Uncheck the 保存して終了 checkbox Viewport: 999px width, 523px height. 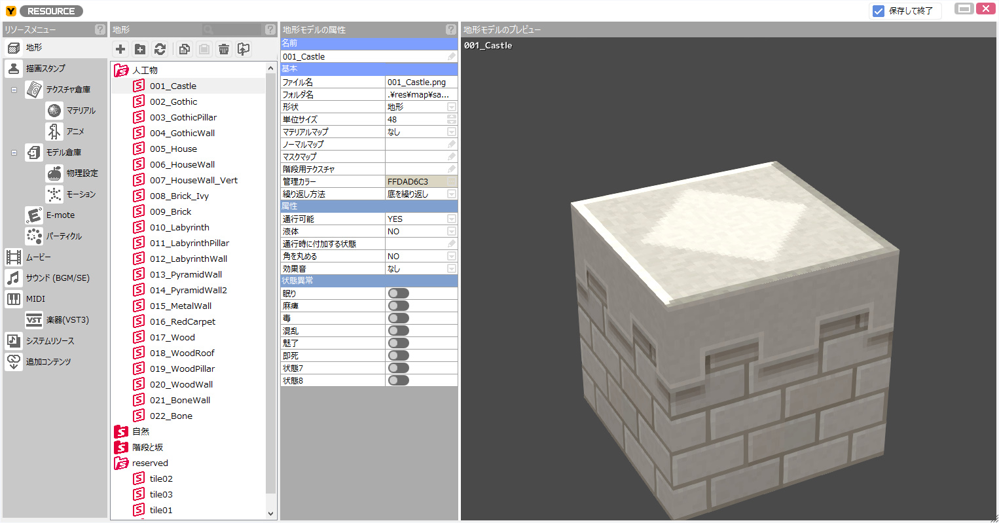pyautogui.click(x=879, y=11)
